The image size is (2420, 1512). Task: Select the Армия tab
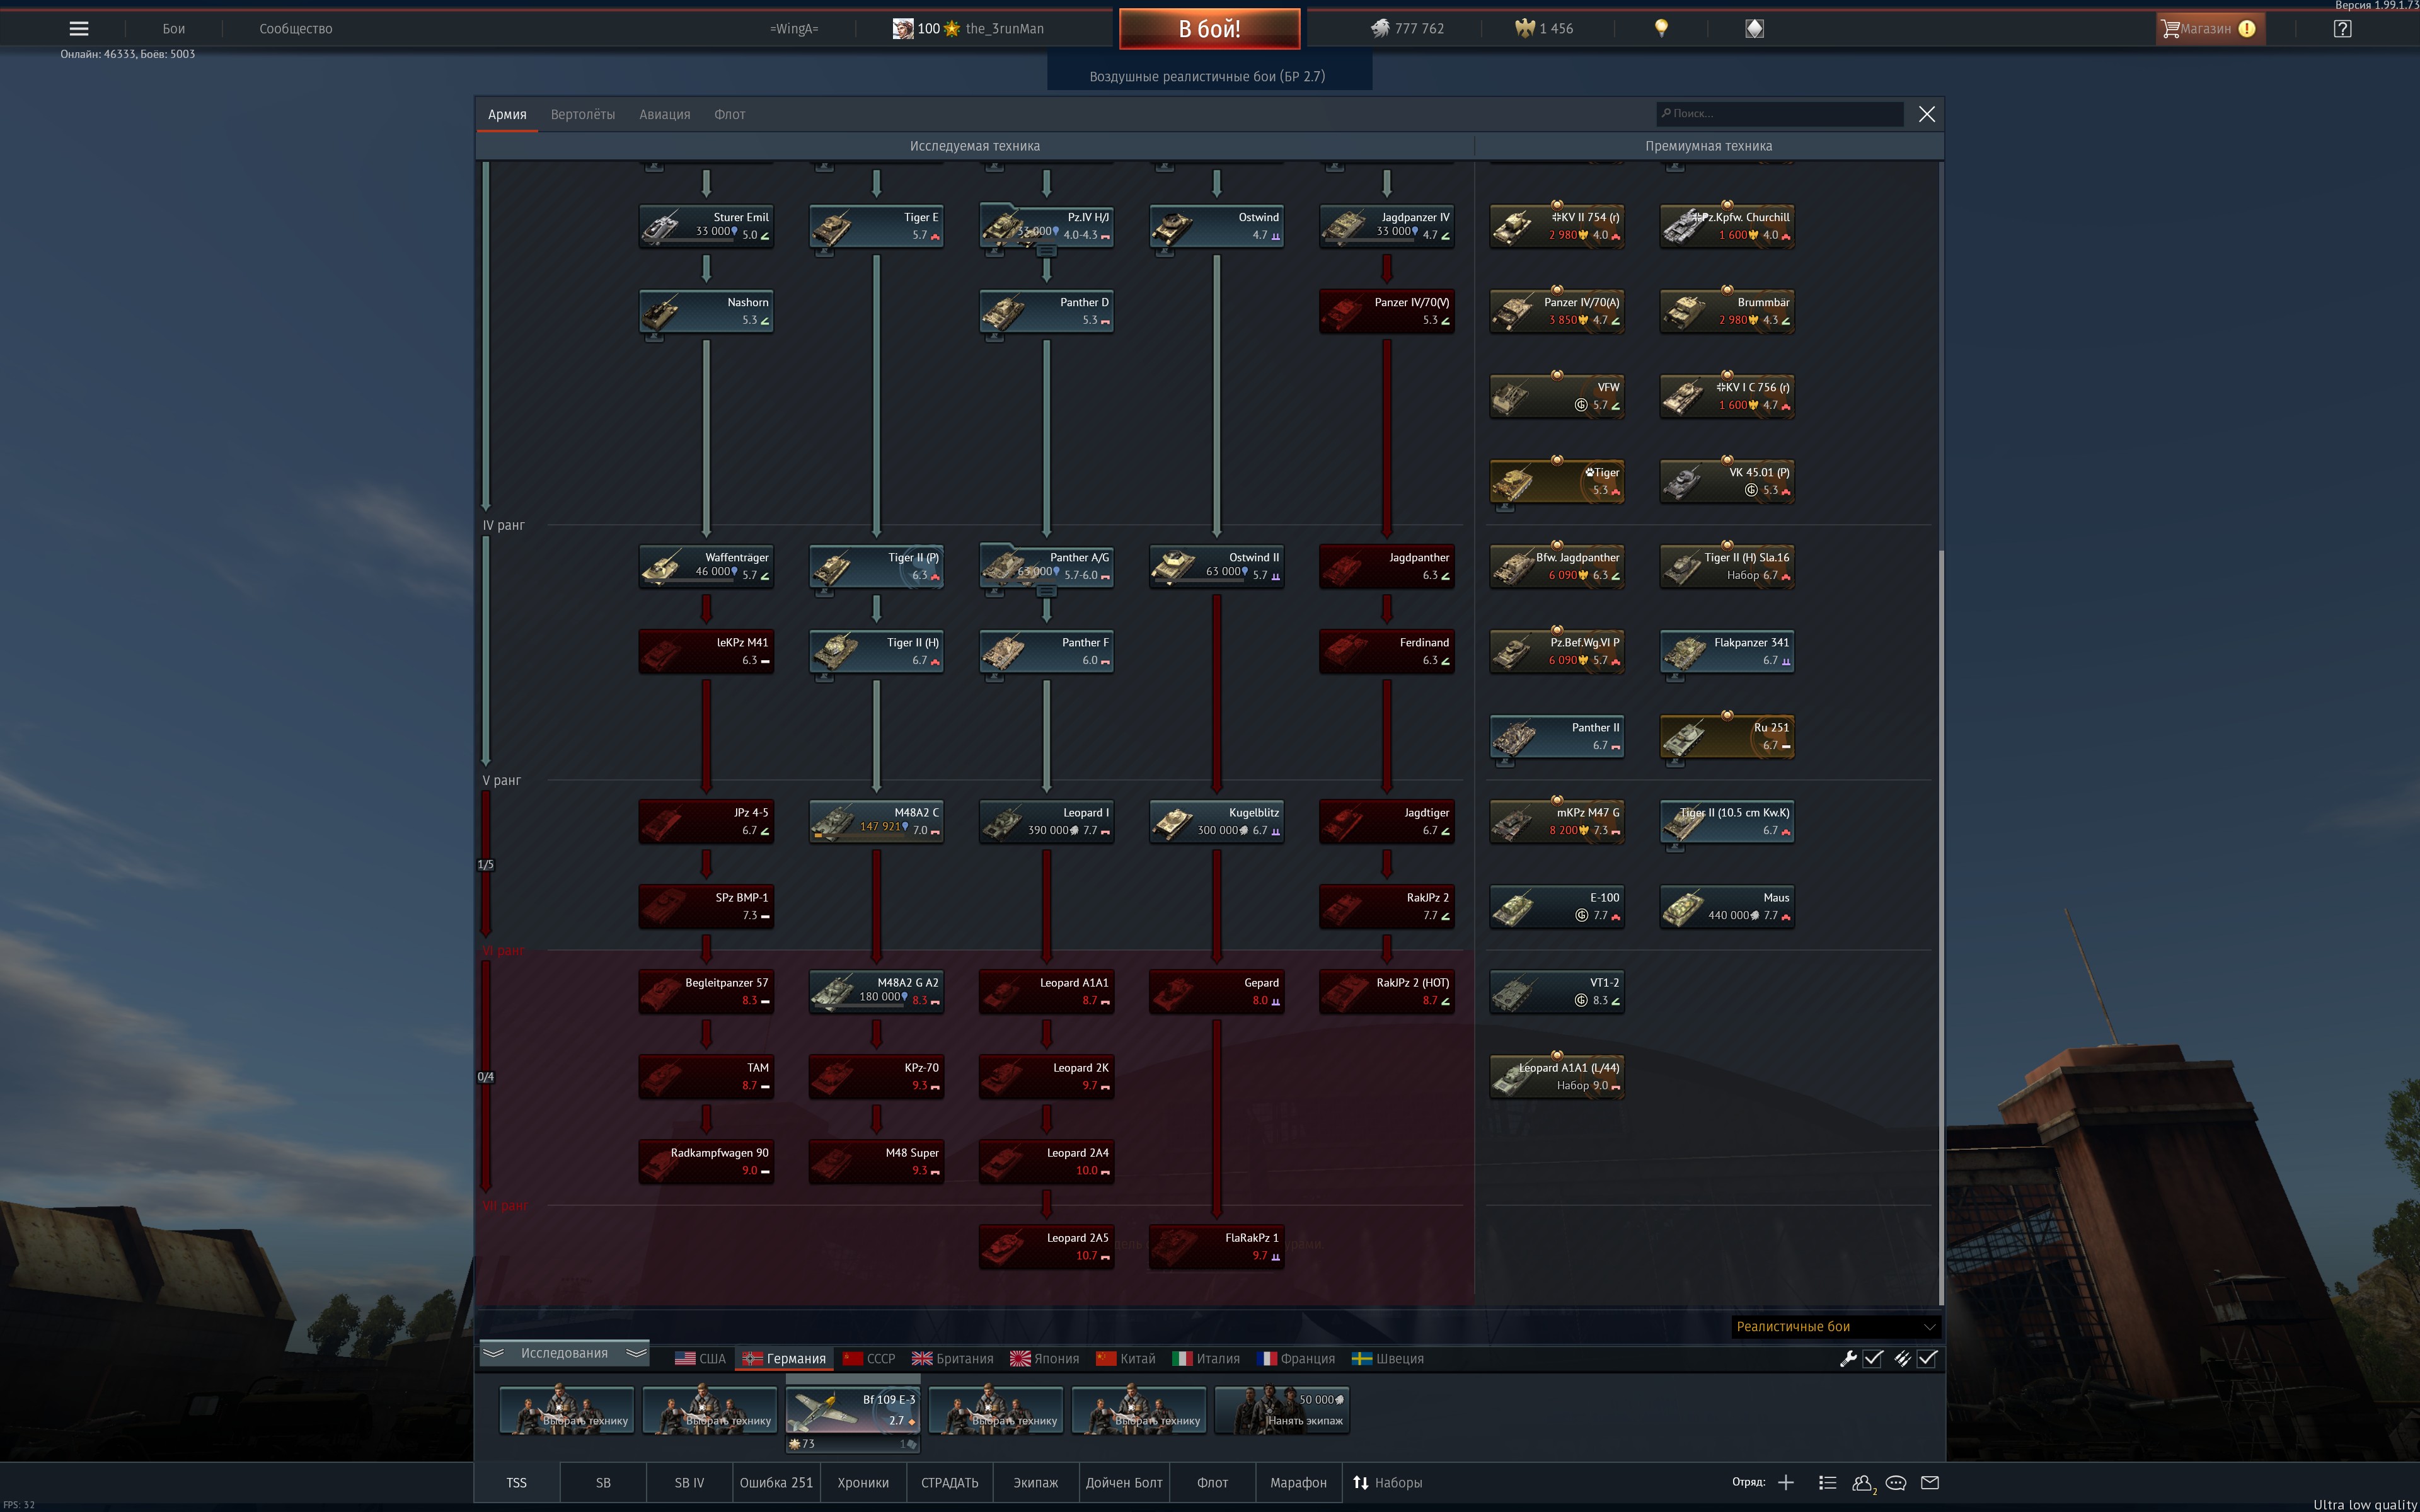507,114
